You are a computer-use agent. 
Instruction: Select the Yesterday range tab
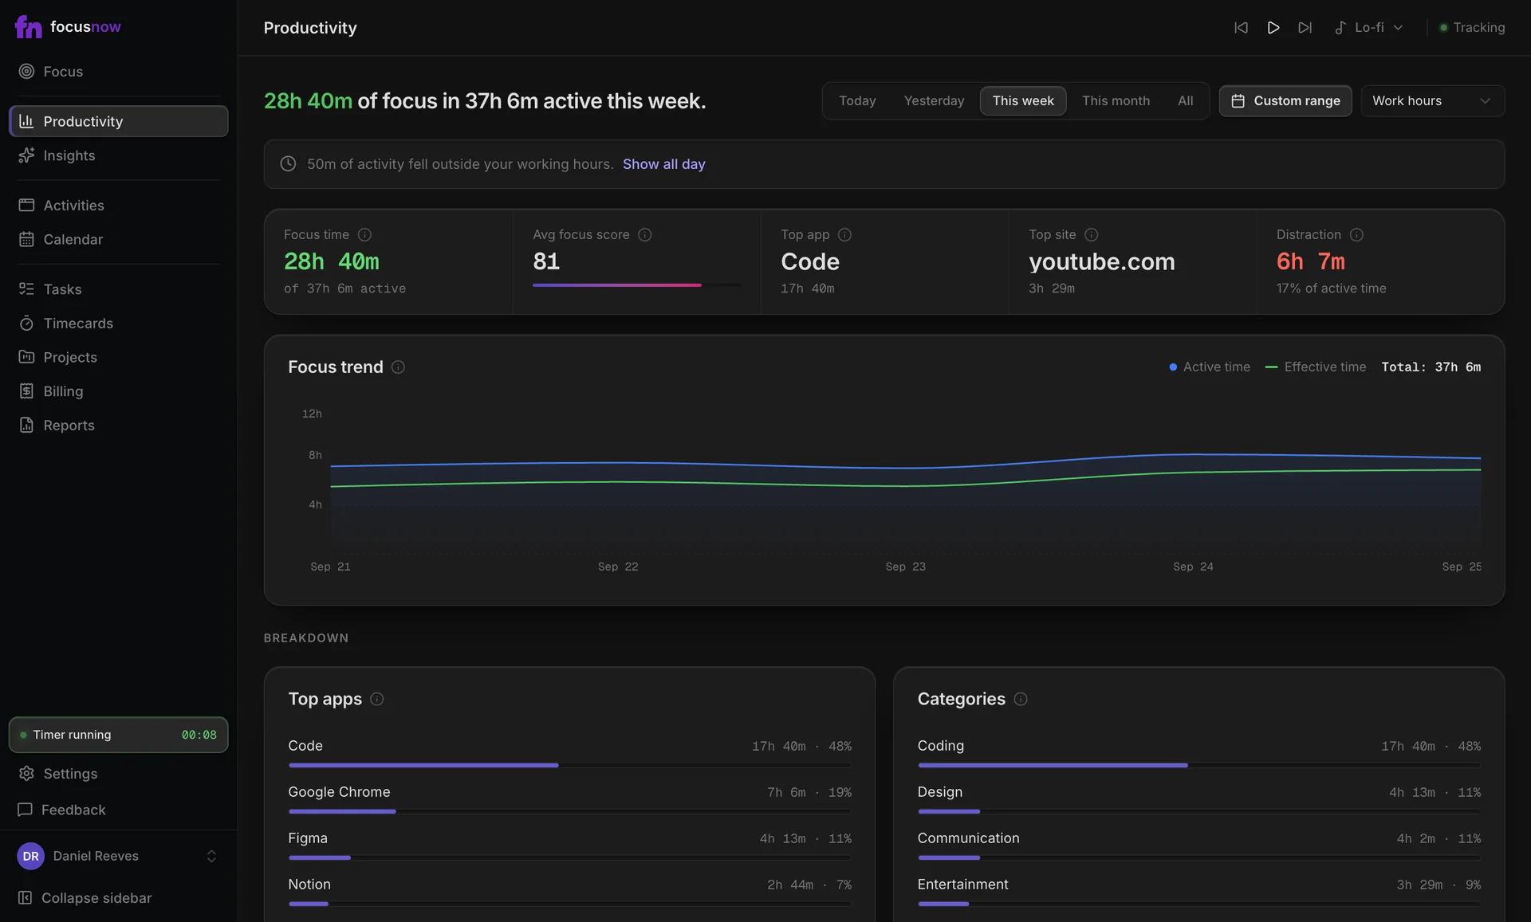(934, 101)
